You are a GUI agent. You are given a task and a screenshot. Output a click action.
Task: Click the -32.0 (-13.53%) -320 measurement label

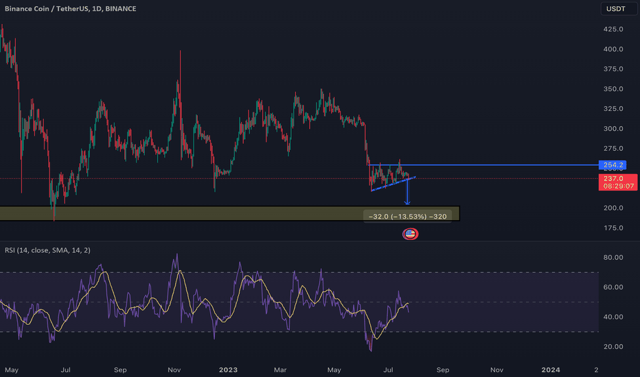[x=407, y=217]
